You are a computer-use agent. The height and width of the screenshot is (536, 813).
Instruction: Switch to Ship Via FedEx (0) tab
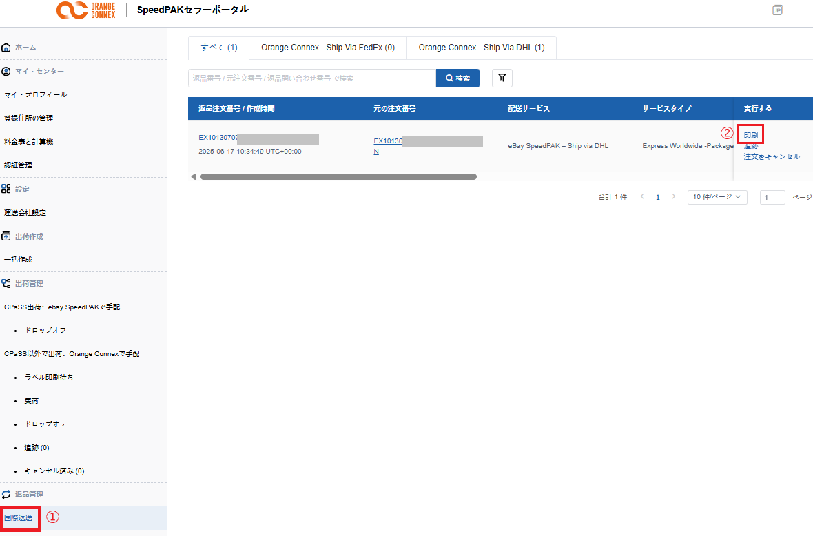(328, 48)
